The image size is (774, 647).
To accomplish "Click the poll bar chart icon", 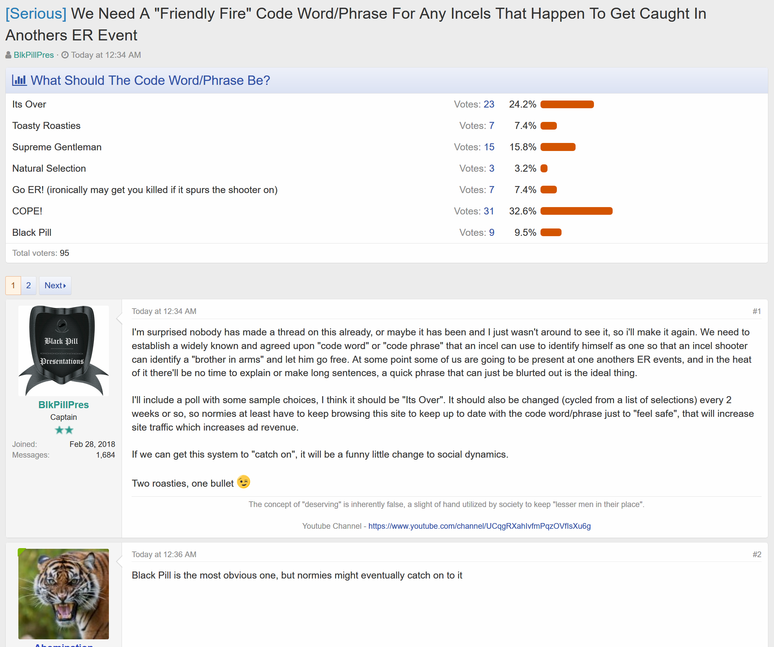I will tap(19, 80).
